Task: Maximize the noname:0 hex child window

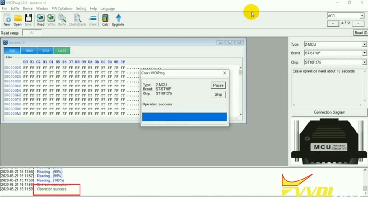Action: coord(230,42)
